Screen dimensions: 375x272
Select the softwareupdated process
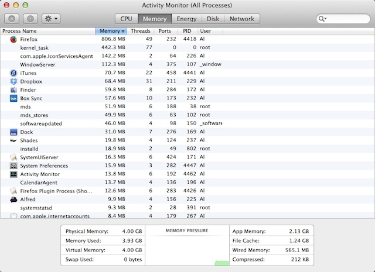(187, 123)
